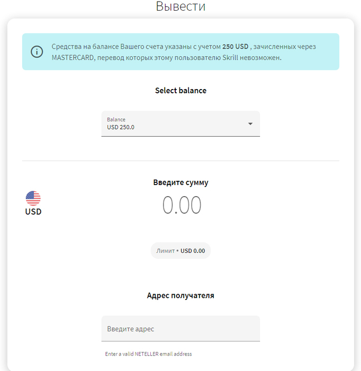Click the "Введите сумму" heading
The width and height of the screenshot is (361, 371).
pos(180,182)
